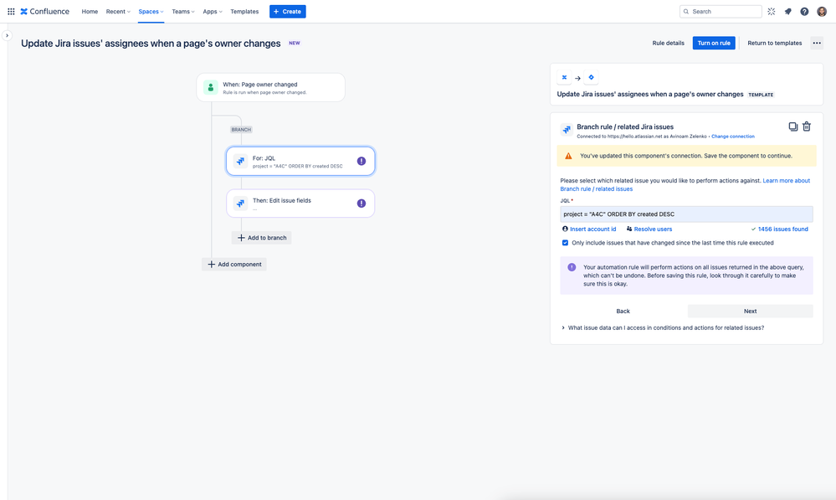836x500 pixels.
Task: Click plus icon on Add to branch
Action: pyautogui.click(x=241, y=238)
